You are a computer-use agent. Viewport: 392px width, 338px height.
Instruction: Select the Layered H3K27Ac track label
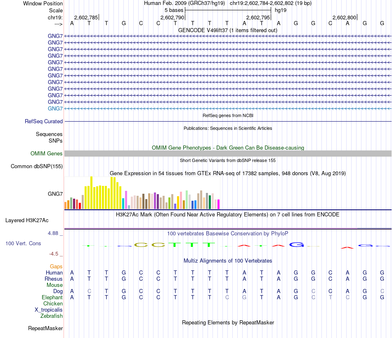[x=27, y=221]
